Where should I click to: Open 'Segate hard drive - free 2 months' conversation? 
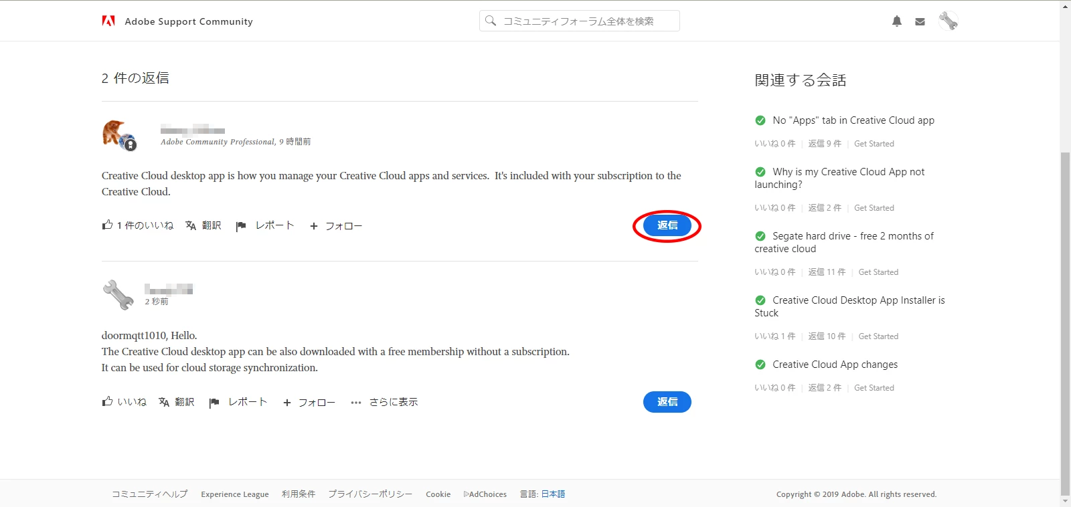[844, 242]
